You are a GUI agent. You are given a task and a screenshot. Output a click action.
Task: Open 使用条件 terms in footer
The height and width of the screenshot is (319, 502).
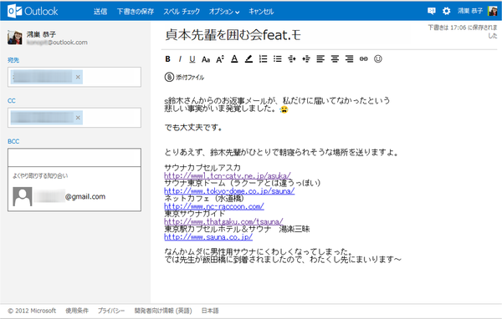pos(77,311)
